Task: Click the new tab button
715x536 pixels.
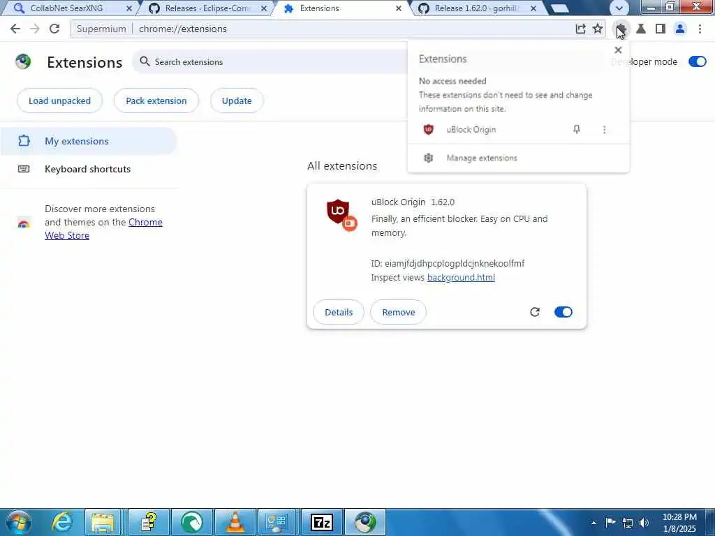Action: 559,8
